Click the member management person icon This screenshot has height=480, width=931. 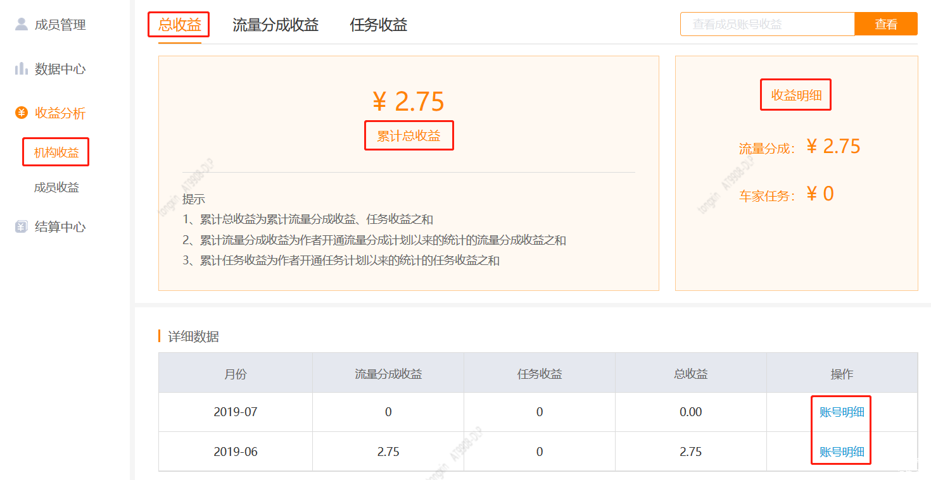tap(22, 25)
